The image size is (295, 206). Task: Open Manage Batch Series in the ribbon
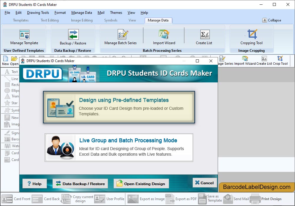tap(121, 37)
